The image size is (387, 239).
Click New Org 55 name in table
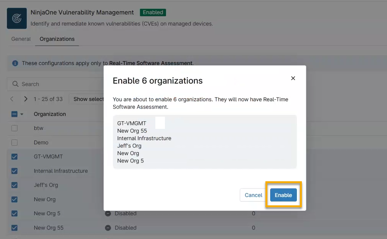coord(49,228)
